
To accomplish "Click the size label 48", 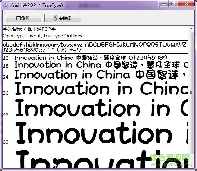I will pos(6,115).
